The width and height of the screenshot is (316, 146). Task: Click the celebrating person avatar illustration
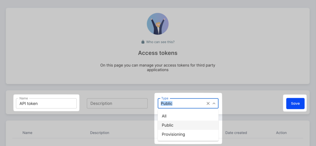(x=158, y=24)
